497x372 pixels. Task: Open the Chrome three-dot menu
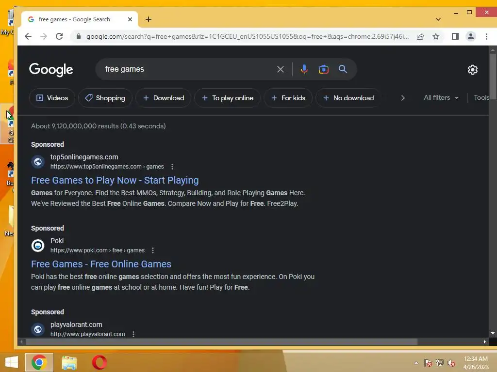(x=486, y=36)
